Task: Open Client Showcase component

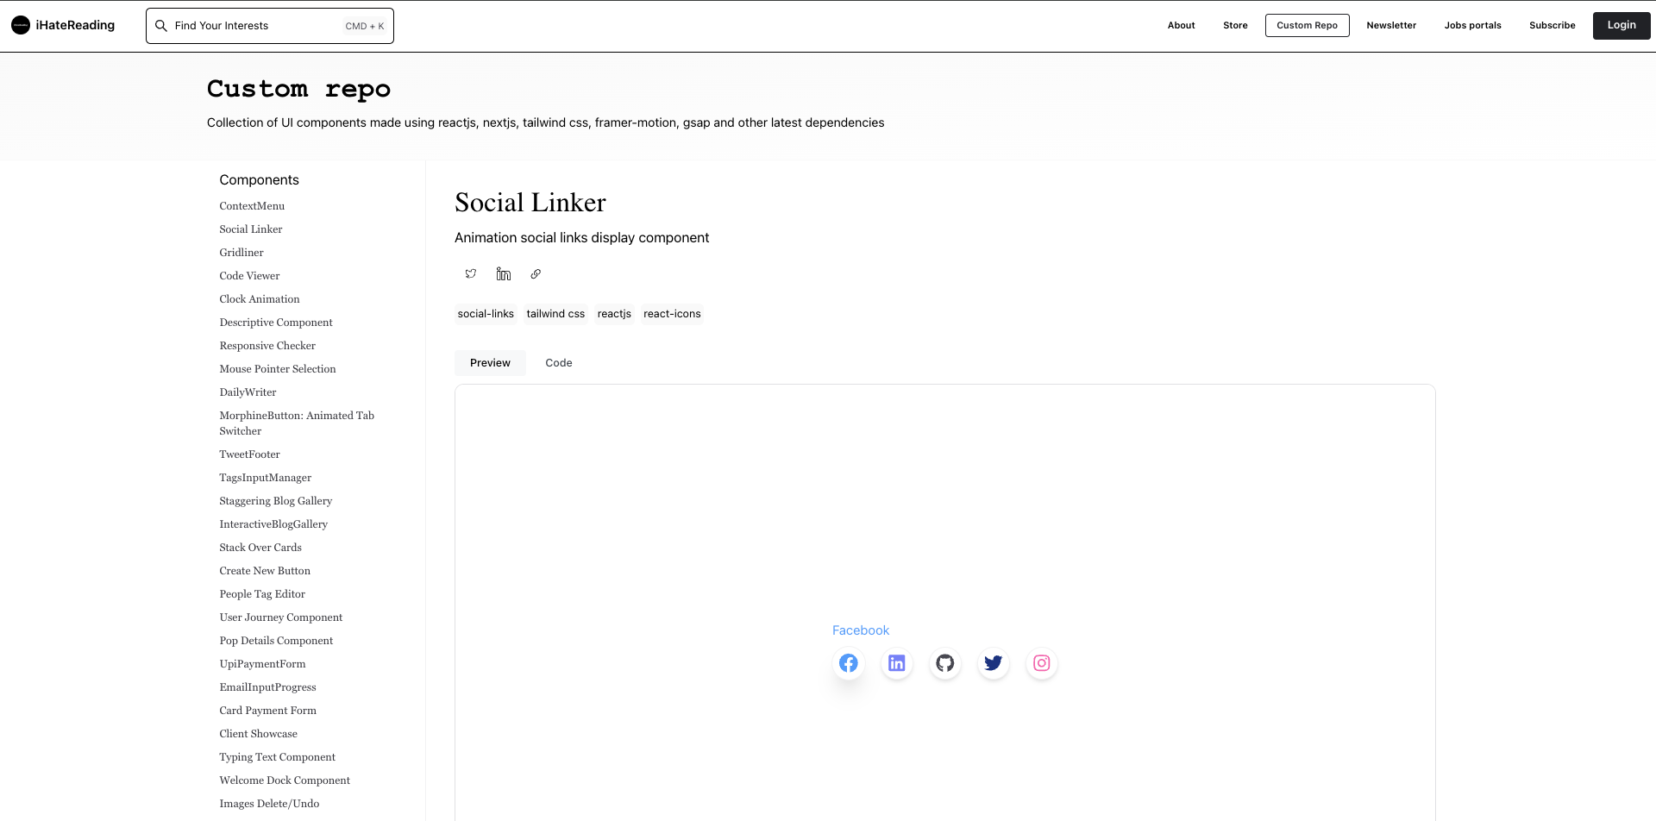Action: (x=259, y=734)
